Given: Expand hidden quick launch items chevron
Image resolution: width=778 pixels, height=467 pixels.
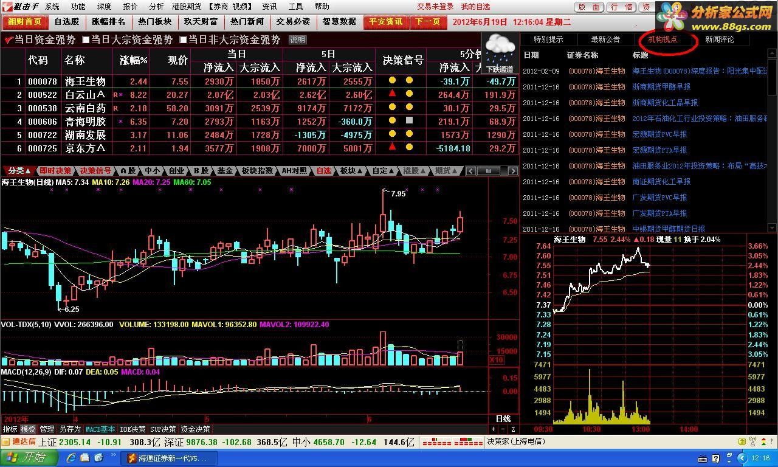Looking at the screenshot, I should click(113, 454).
